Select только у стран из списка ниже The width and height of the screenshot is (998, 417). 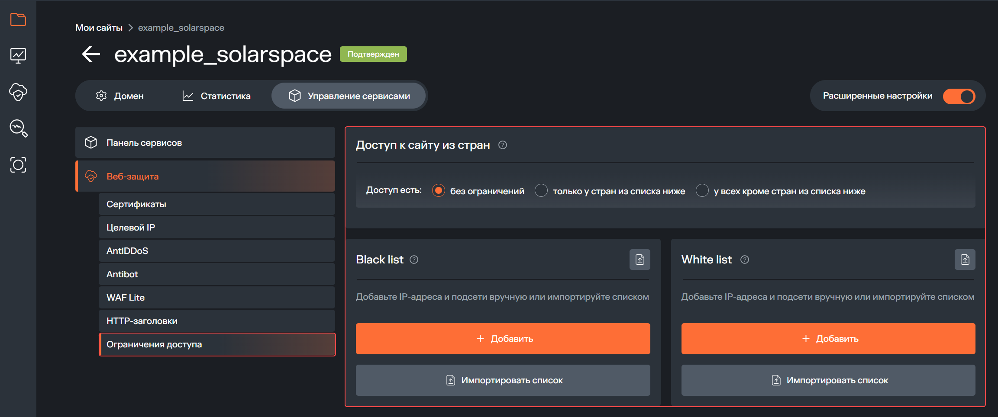[541, 190]
